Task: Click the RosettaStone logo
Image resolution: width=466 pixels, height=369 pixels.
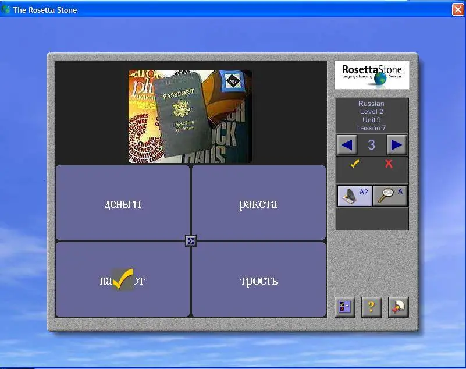Action: pos(372,75)
